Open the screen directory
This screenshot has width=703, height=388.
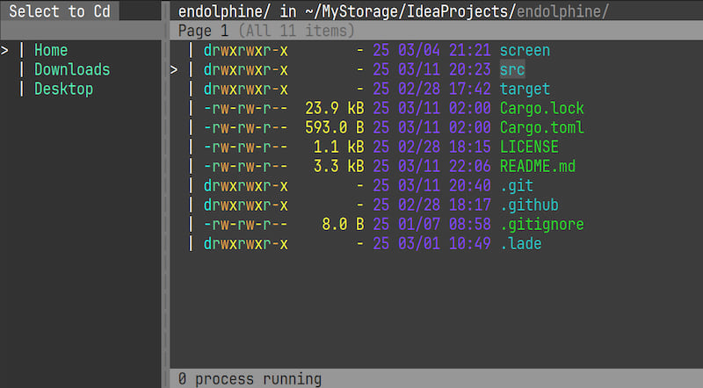(x=525, y=50)
